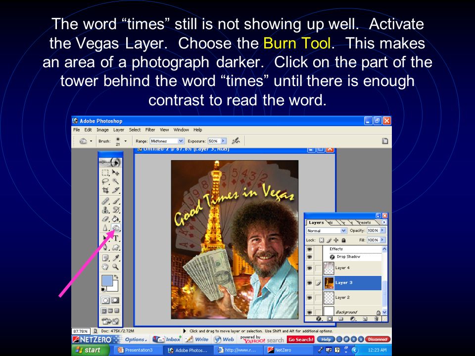The image size is (475, 356).
Task: Open the Layer menu
Action: click(x=119, y=130)
